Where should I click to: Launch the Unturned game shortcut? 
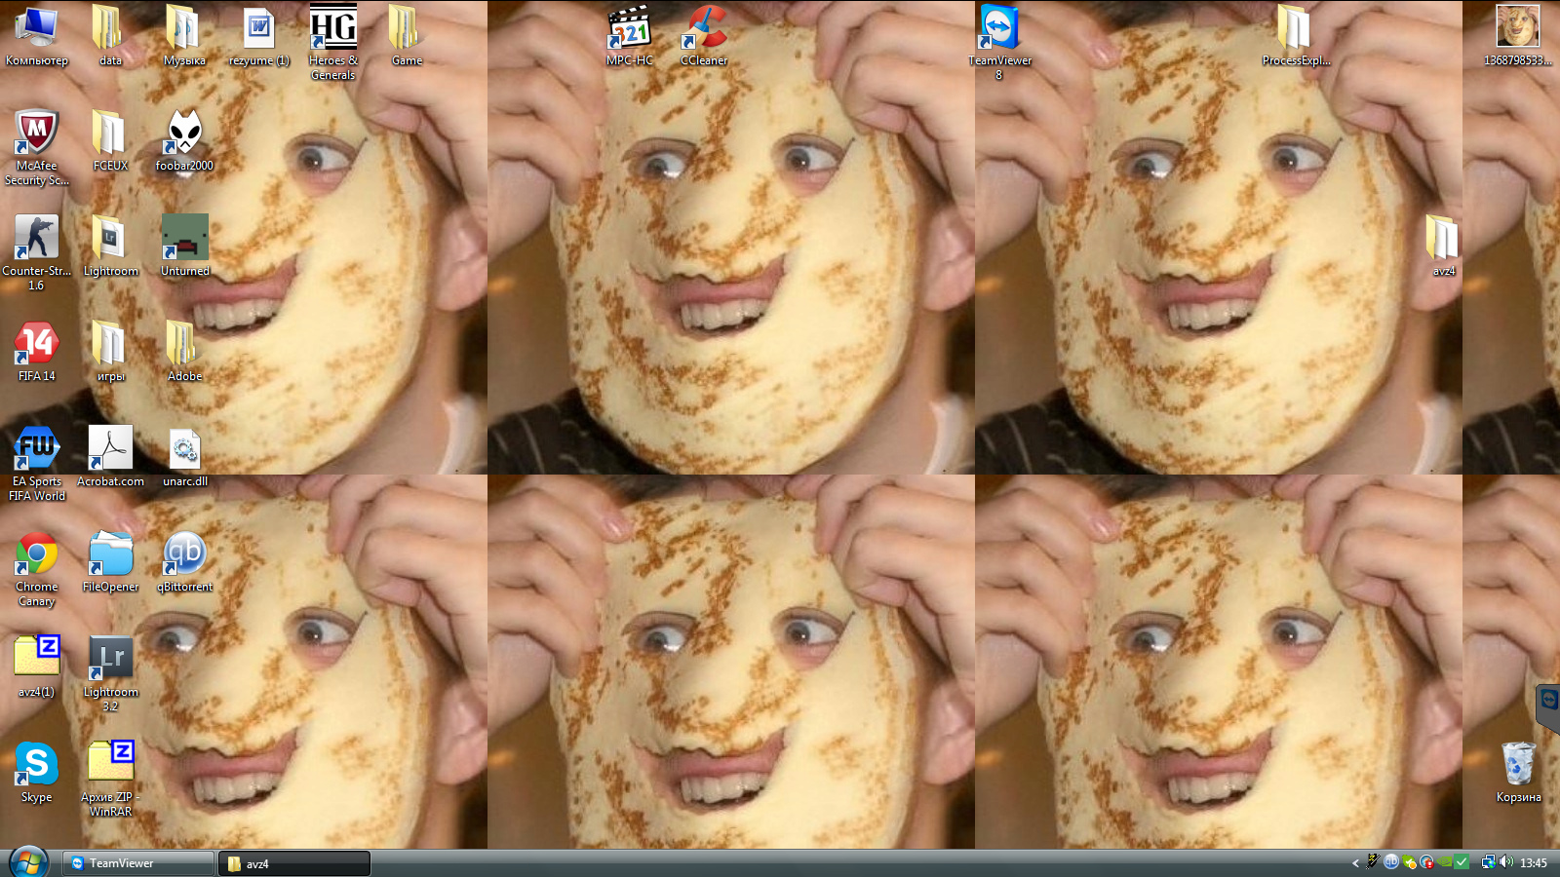click(x=184, y=247)
